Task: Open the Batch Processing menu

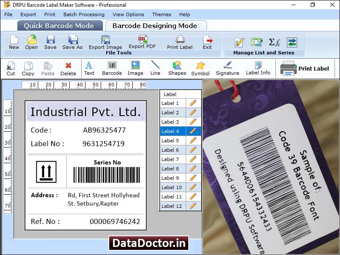Action: click(x=84, y=14)
